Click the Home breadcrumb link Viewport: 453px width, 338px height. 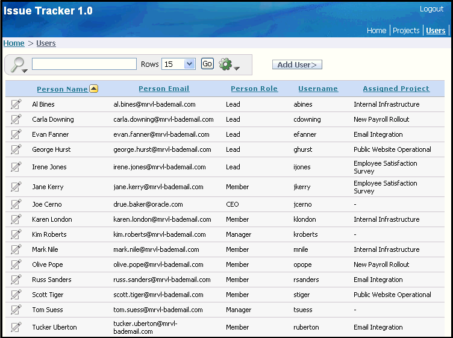pos(14,43)
